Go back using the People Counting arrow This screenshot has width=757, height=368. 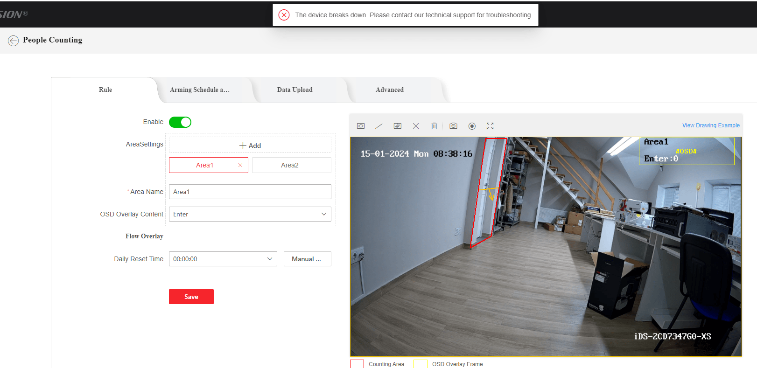tap(13, 41)
